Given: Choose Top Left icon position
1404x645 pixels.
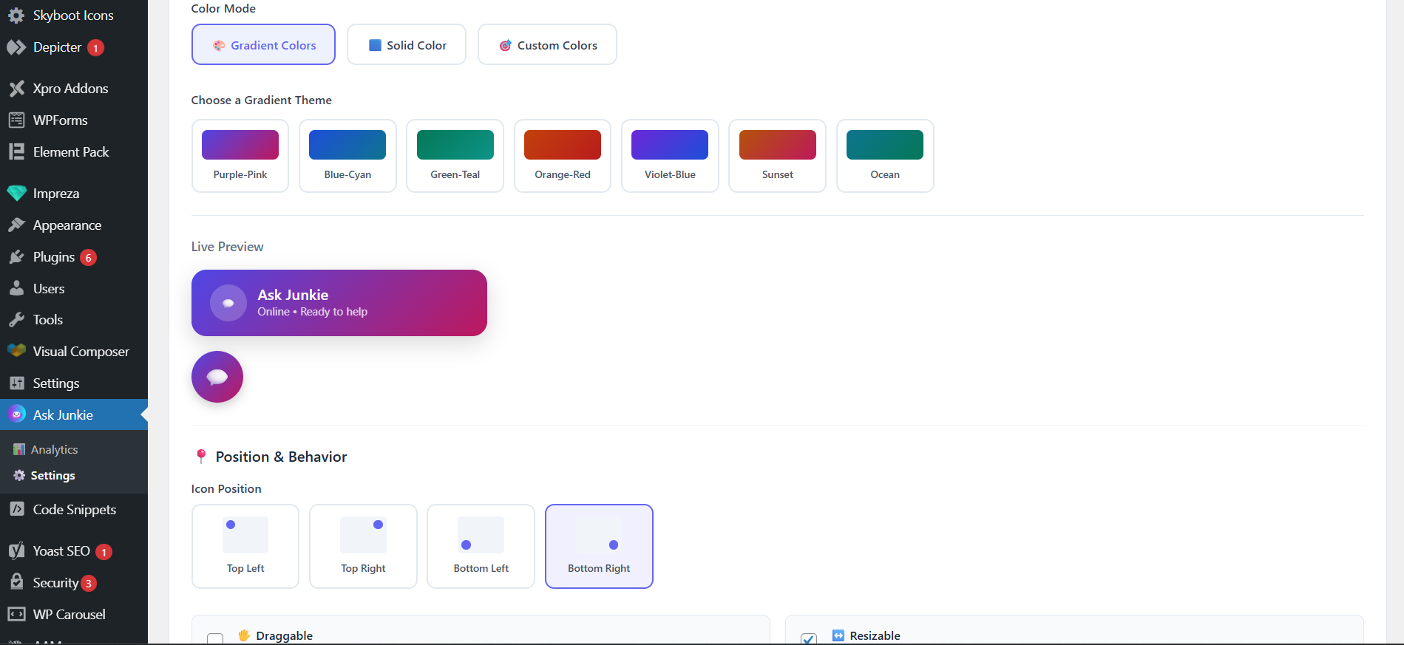Looking at the screenshot, I should tap(245, 546).
